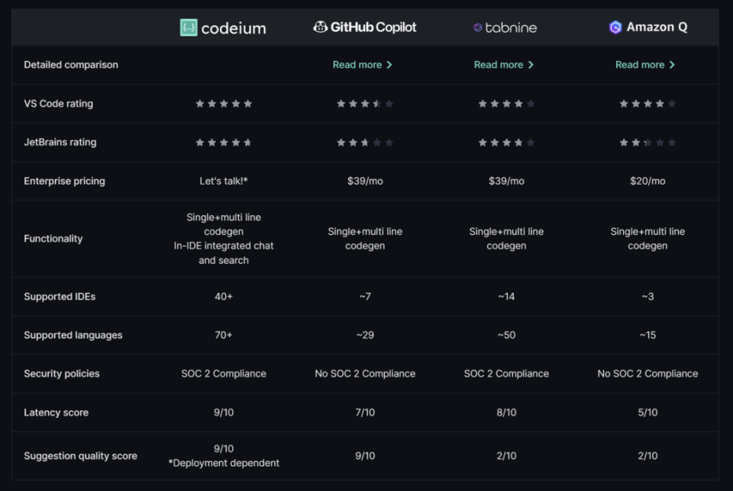Click Amazon Q's JetBrains star rating
The width and height of the screenshot is (733, 491).
(x=647, y=143)
